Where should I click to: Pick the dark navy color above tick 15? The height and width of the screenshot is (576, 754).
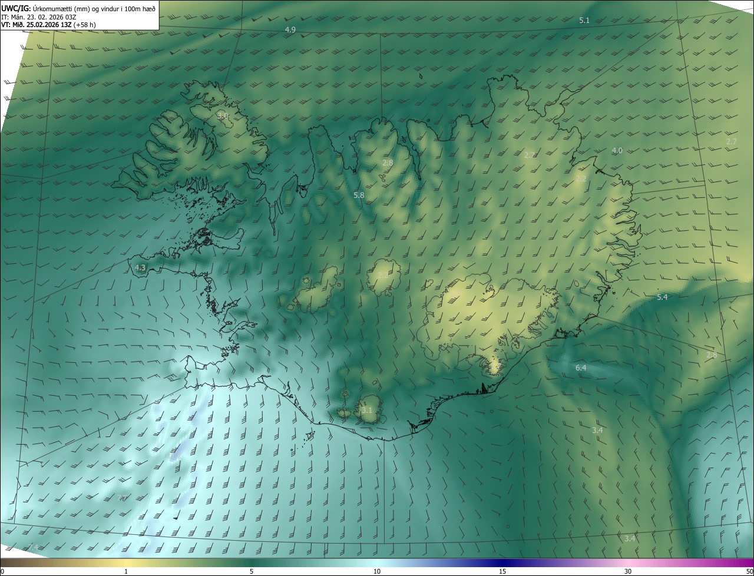click(502, 562)
